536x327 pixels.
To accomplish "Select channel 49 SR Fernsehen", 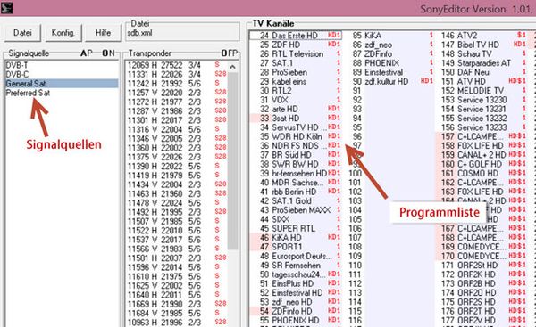I will [x=296, y=266].
